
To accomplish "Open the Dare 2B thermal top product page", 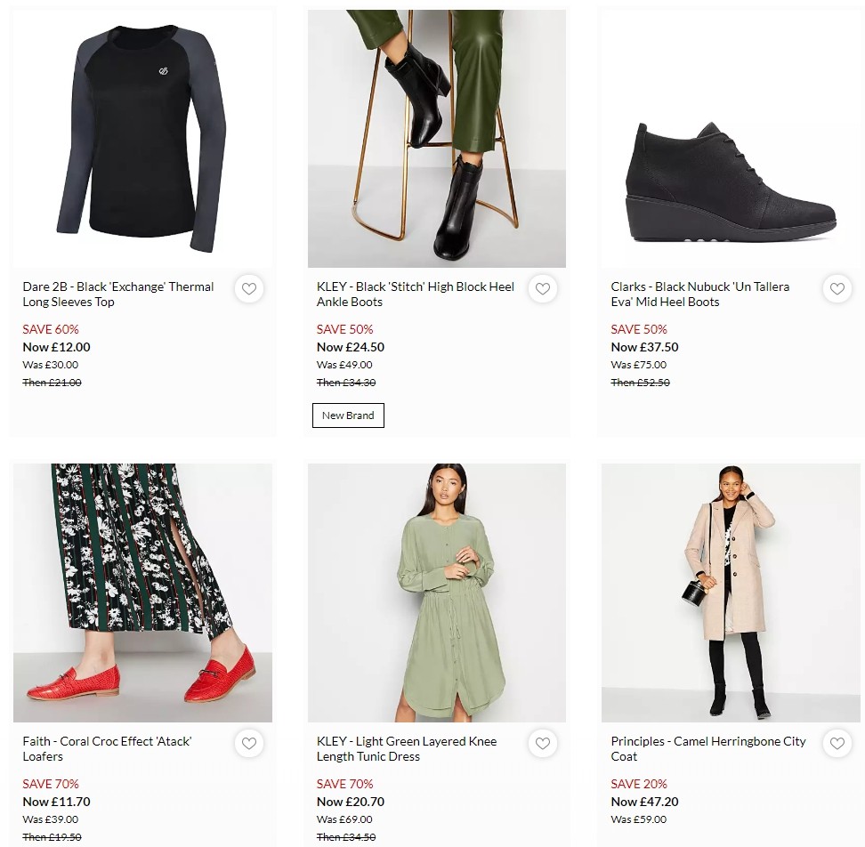I will pos(117,294).
